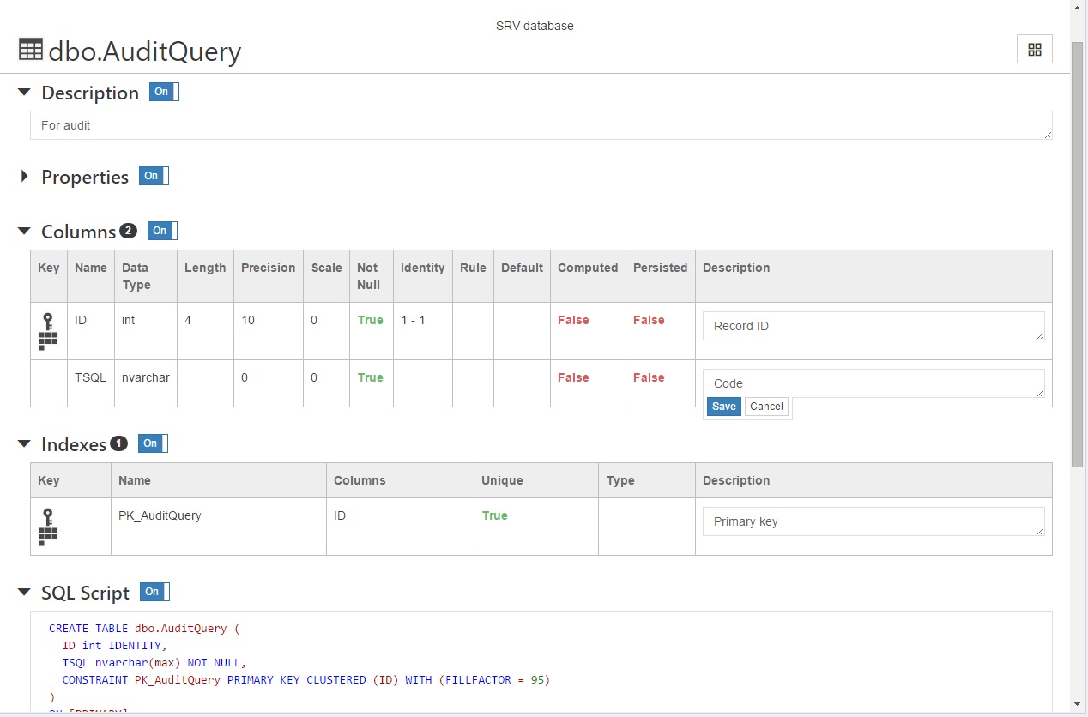Switch off the Columns section toggle
The width and height of the screenshot is (1088, 717).
pyautogui.click(x=162, y=231)
